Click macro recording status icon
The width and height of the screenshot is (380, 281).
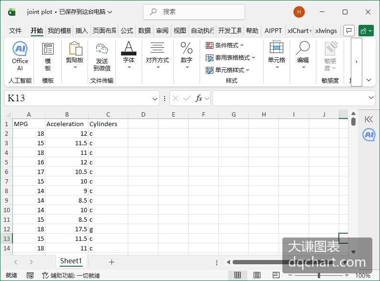click(30, 275)
